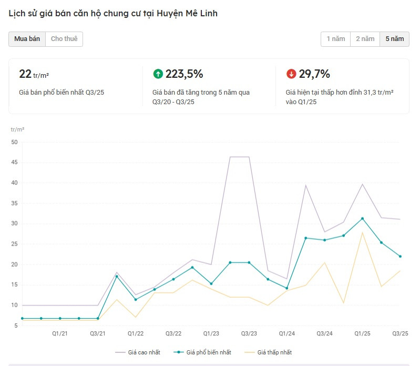Viewport: 420px width, 366px height.
Task: Select the teal data point at Q1/24
Action: [x=286, y=288]
